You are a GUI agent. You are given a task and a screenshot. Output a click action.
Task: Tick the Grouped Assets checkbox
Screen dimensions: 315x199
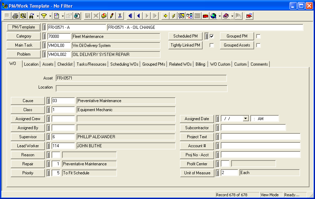tap(258, 45)
